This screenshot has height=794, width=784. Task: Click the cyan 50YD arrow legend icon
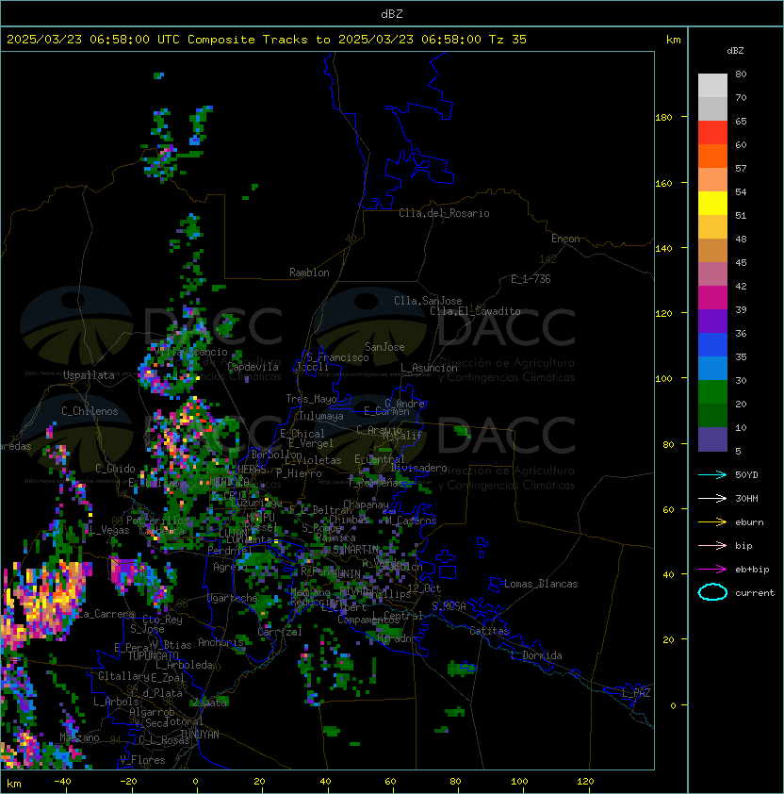tap(712, 474)
